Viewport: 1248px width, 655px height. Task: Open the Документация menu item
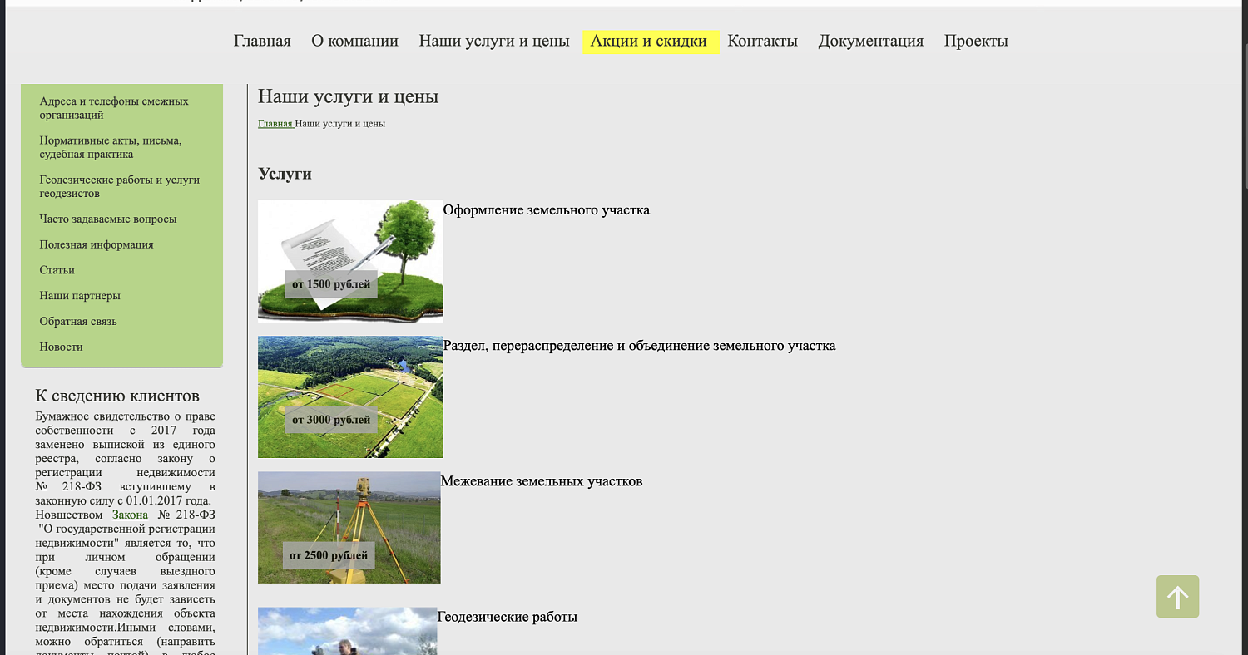[x=870, y=41]
